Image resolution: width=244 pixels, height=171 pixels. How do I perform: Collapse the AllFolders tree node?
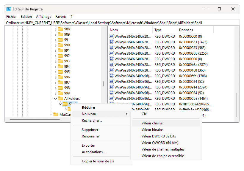pos(55,99)
